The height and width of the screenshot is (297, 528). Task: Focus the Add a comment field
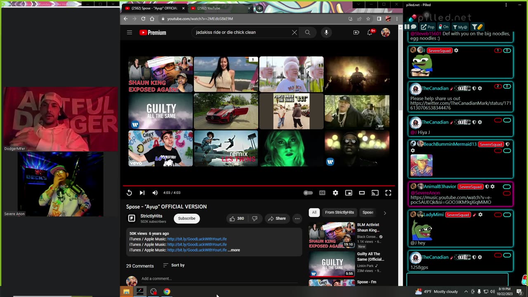pyautogui.click(x=219, y=279)
